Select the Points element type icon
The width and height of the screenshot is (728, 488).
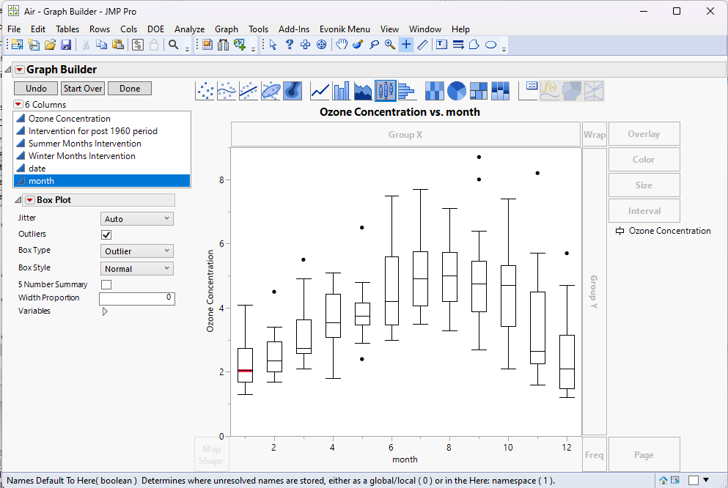pyautogui.click(x=206, y=91)
